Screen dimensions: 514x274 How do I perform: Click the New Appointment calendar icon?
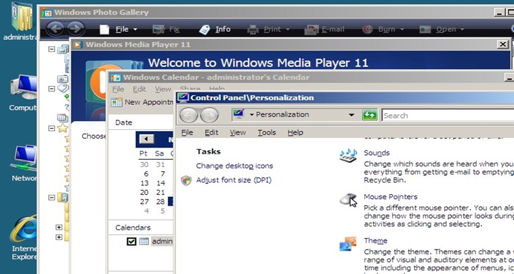[116, 102]
